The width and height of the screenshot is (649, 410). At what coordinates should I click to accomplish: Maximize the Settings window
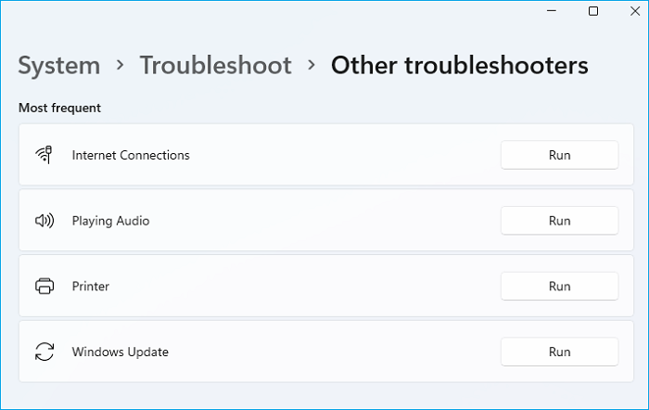pos(593,11)
